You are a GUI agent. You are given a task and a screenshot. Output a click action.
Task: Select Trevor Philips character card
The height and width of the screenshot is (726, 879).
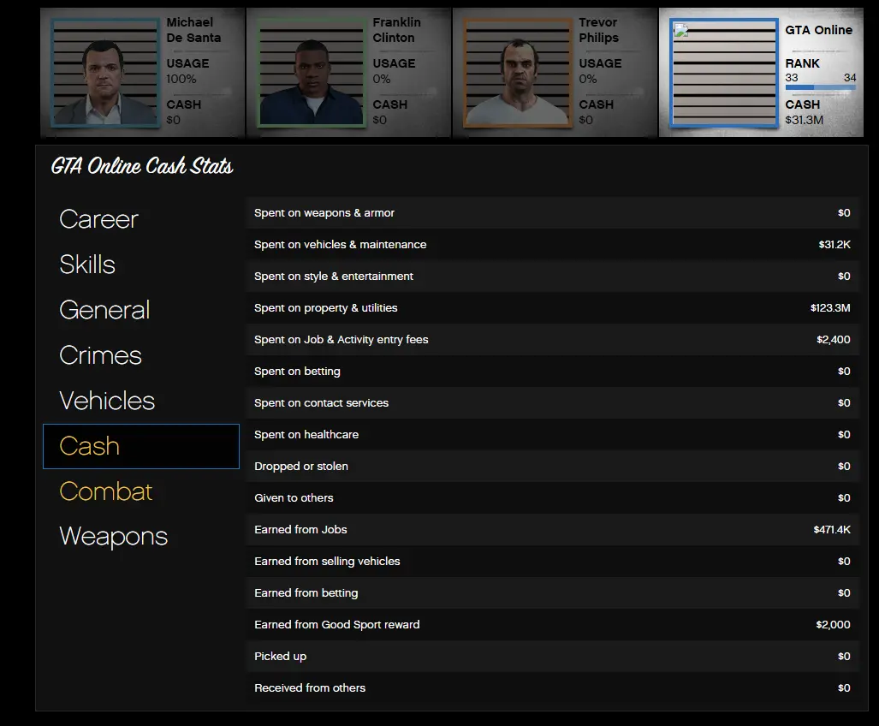click(x=555, y=72)
